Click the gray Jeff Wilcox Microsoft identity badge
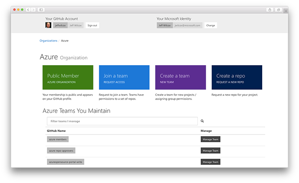299x183 pixels. 165,25
